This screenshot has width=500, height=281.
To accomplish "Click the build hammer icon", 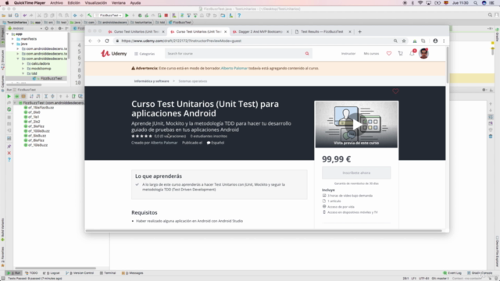I will 90,16.
